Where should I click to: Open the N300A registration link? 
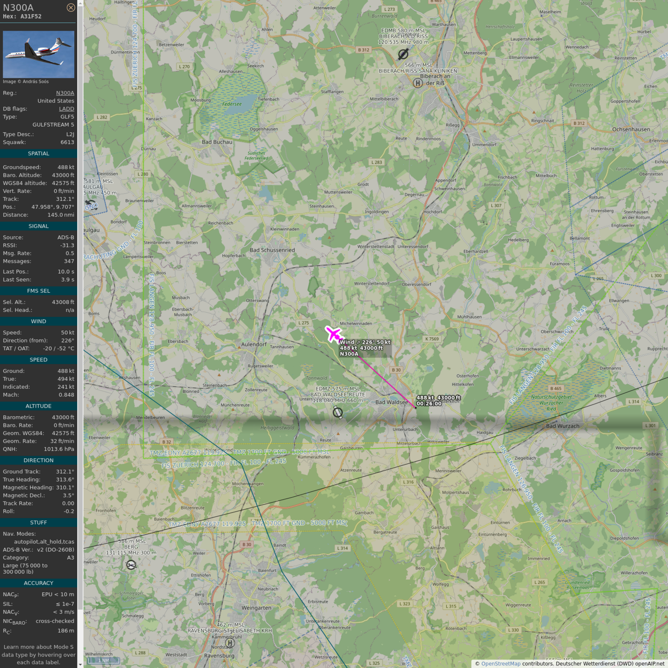pos(65,93)
